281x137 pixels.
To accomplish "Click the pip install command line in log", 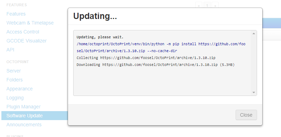I will [x=161, y=47].
